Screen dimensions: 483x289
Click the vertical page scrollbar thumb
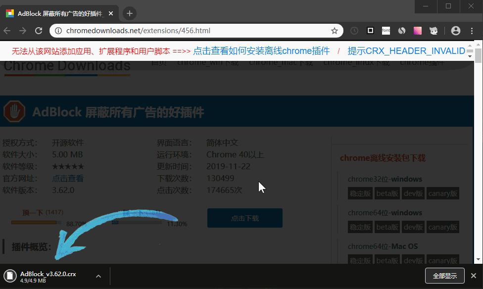click(478, 56)
